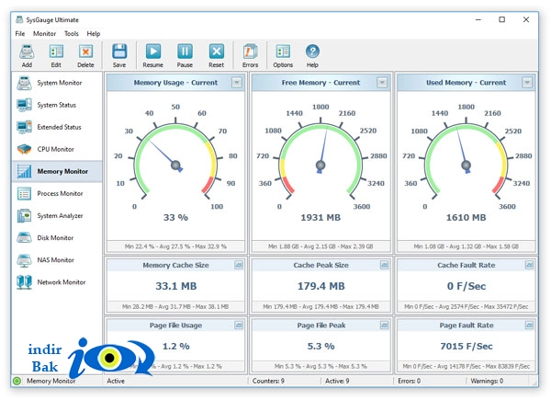Click the chart icon on Page File Peak
551x400 pixels.
[384, 326]
